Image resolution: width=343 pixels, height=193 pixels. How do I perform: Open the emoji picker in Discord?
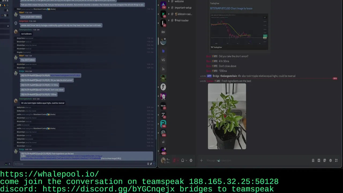click(330, 161)
